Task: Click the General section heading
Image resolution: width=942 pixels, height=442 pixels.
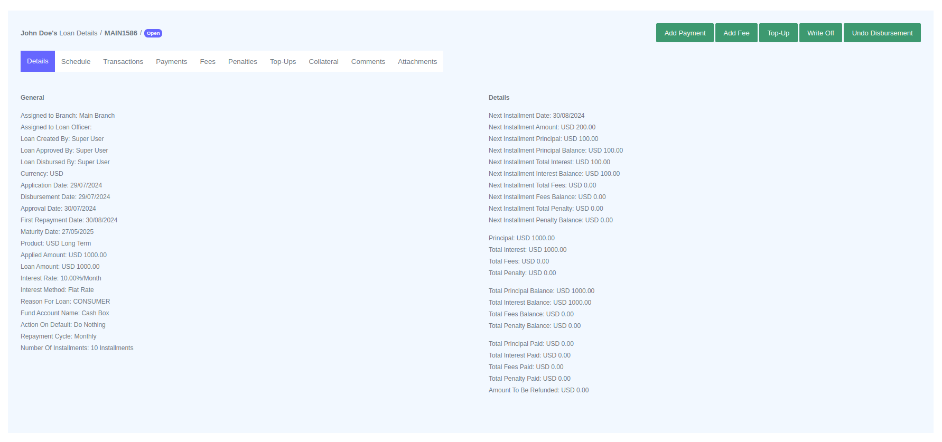Action: pos(32,98)
